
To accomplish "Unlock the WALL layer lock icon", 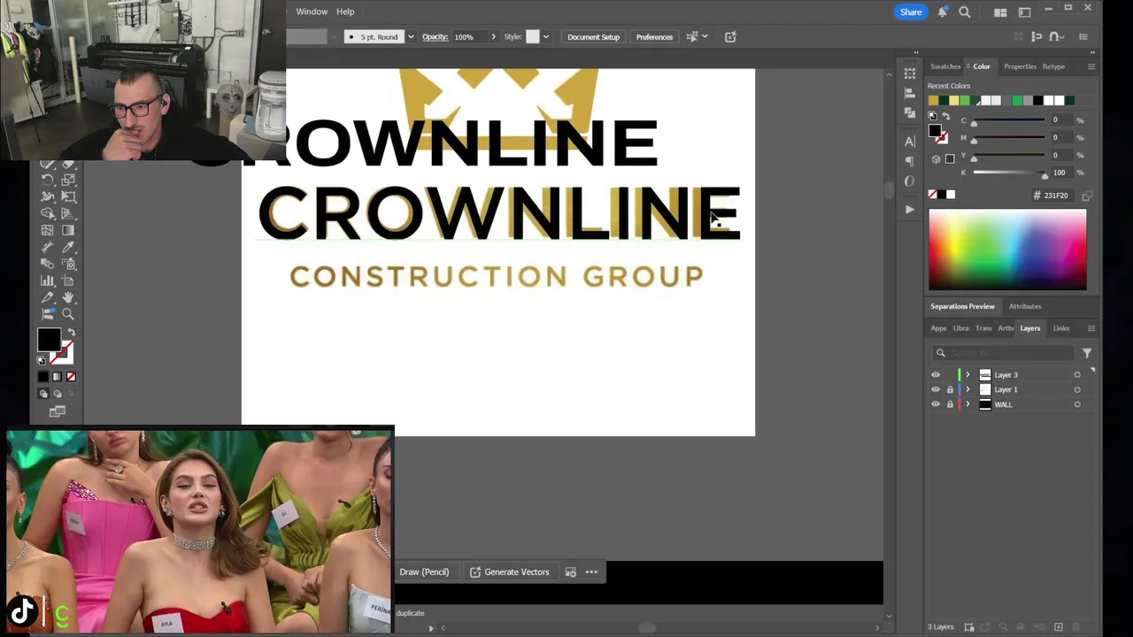I will (950, 404).
